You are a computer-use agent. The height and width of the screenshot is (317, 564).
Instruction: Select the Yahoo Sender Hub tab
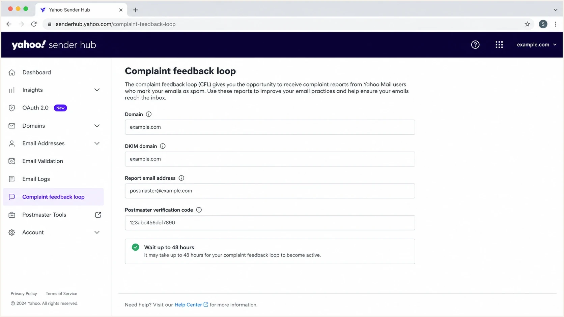(81, 10)
